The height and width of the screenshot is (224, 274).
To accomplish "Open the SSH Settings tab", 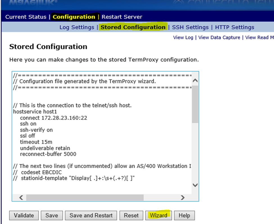I will (x=190, y=27).
